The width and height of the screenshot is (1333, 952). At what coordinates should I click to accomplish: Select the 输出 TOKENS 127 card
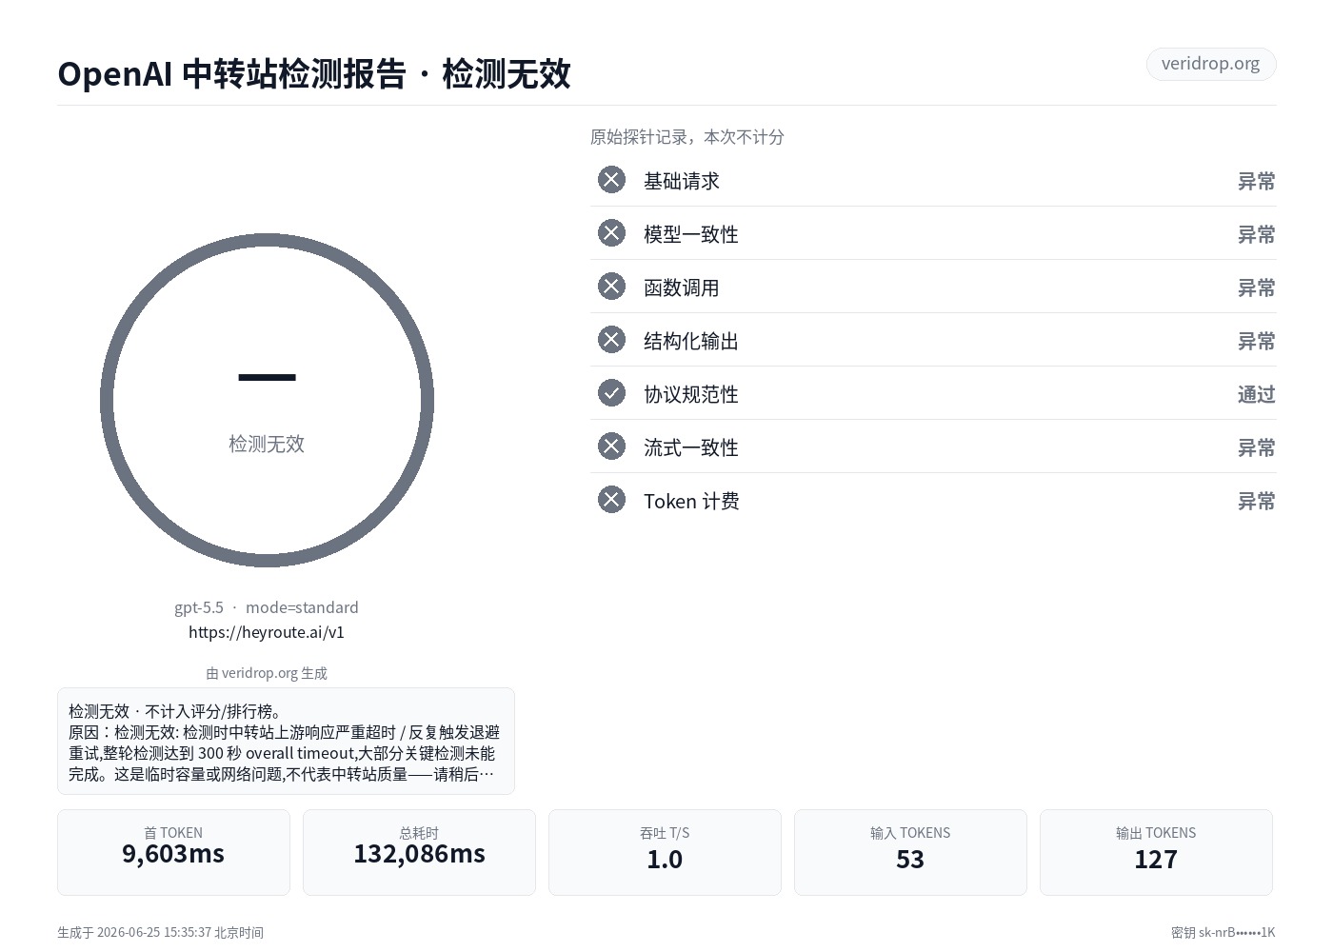pyautogui.click(x=1156, y=852)
